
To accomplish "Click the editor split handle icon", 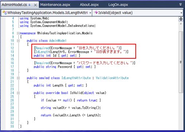I will [x=181, y=19].
